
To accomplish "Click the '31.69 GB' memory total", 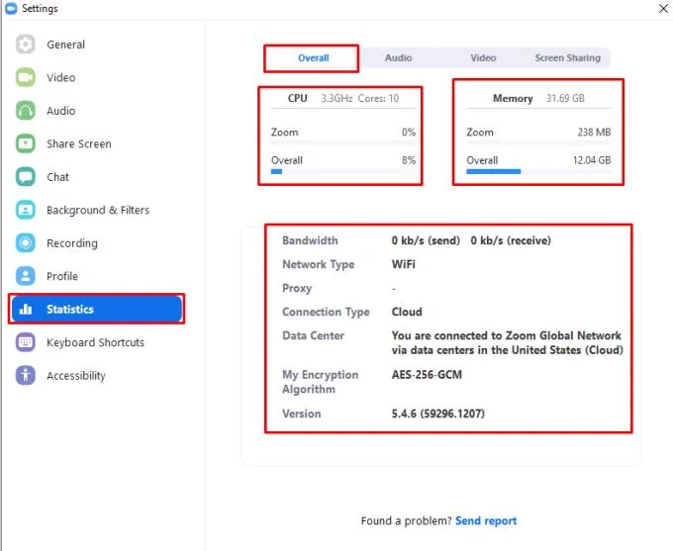I will click(x=565, y=98).
